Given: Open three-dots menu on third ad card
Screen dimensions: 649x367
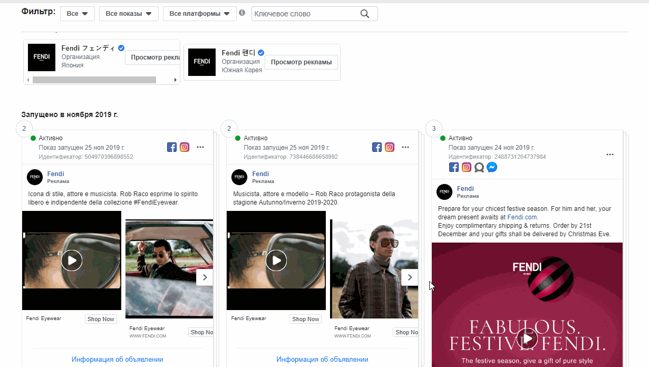Looking at the screenshot, I should 610,154.
